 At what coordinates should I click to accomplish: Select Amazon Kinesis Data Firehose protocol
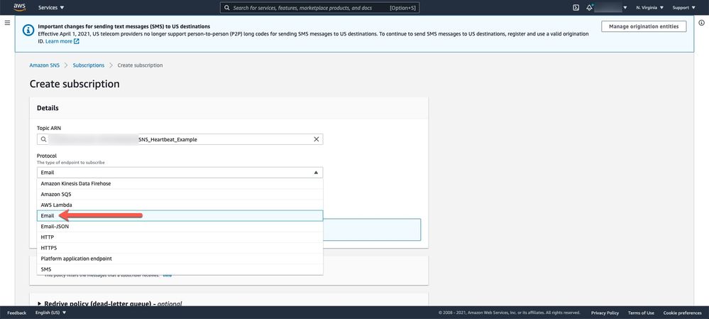[180, 184]
